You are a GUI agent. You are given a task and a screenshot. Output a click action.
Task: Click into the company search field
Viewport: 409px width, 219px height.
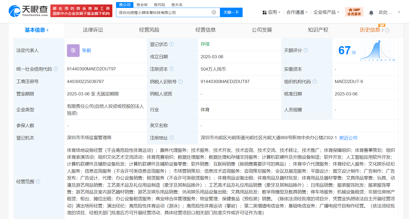[163, 12]
